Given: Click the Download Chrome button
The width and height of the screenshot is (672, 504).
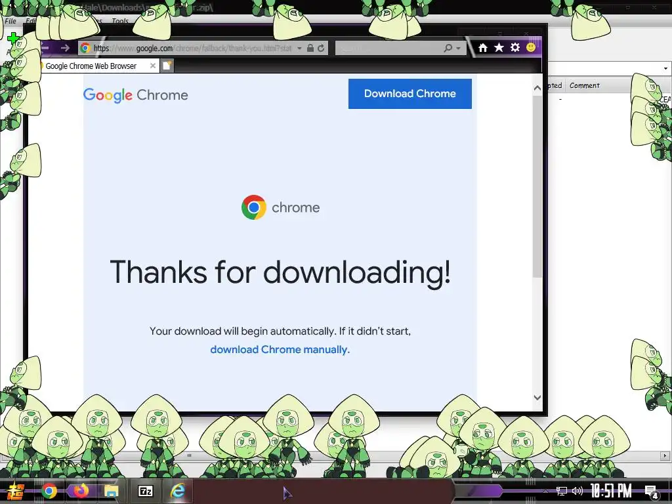Looking at the screenshot, I should pyautogui.click(x=409, y=93).
